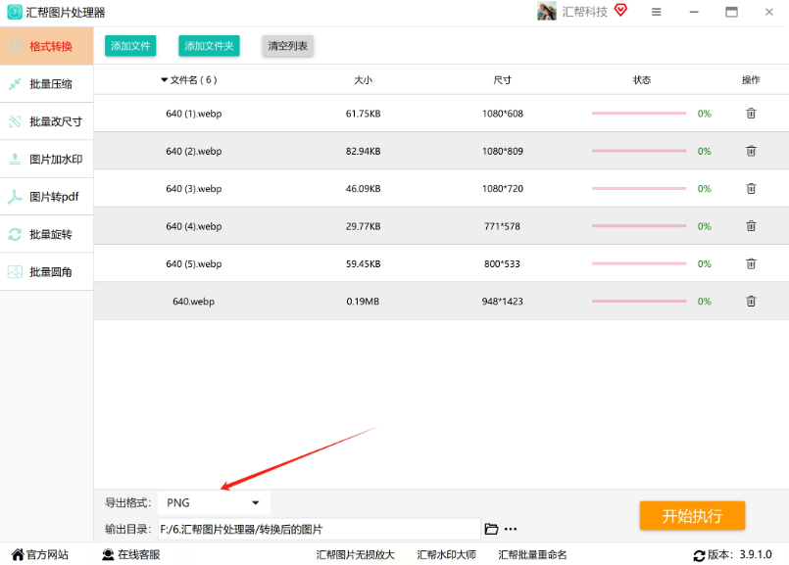
Task: Click the 批量旋转 rotate icon
Action: [x=15, y=234]
